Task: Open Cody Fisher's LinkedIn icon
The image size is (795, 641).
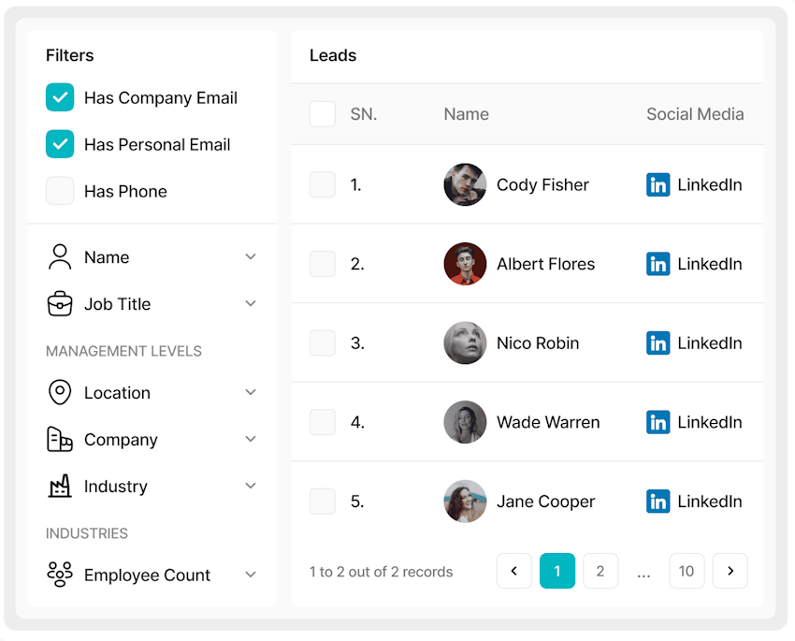Action: (x=658, y=185)
